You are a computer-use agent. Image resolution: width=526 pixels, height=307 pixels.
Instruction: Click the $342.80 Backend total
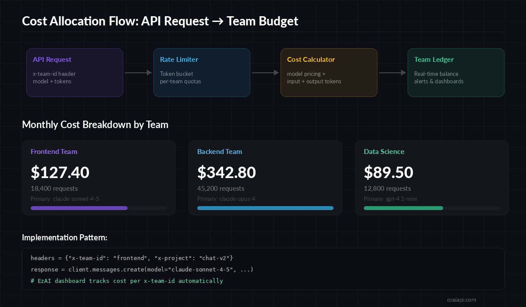point(227,172)
